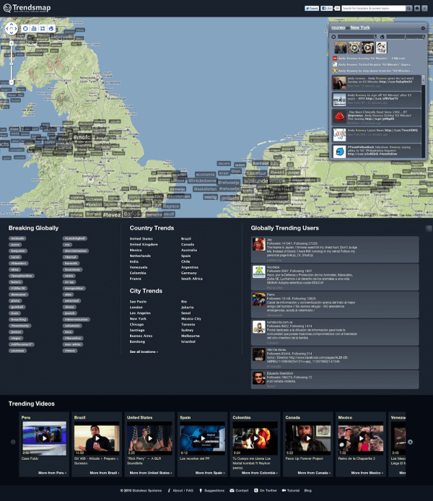Image resolution: width=433 pixels, height=501 pixels.
Task: Open London city trends
Action: point(136,308)
